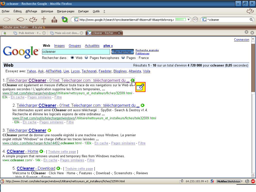Viewport: 256px width, 192px height.
Task: Go home with the church icon
Action: pyautogui.click(x=54, y=19)
